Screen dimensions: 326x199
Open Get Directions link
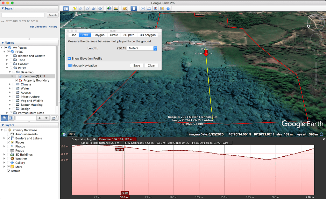(x=38, y=27)
